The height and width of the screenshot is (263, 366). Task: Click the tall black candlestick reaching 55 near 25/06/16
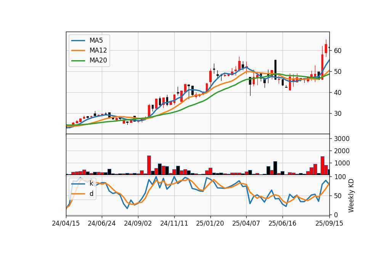point(275,70)
